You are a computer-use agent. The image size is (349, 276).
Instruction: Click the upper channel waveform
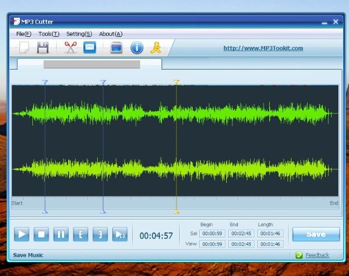pos(175,113)
